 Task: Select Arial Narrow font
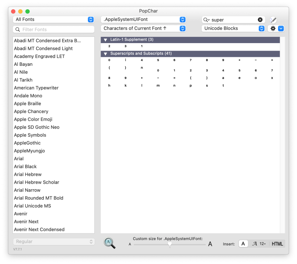(x=54, y=190)
